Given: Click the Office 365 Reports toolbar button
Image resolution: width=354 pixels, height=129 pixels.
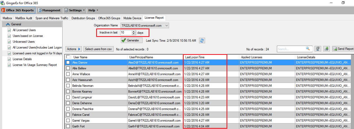Looking at the screenshot, I should tap(18, 10).
